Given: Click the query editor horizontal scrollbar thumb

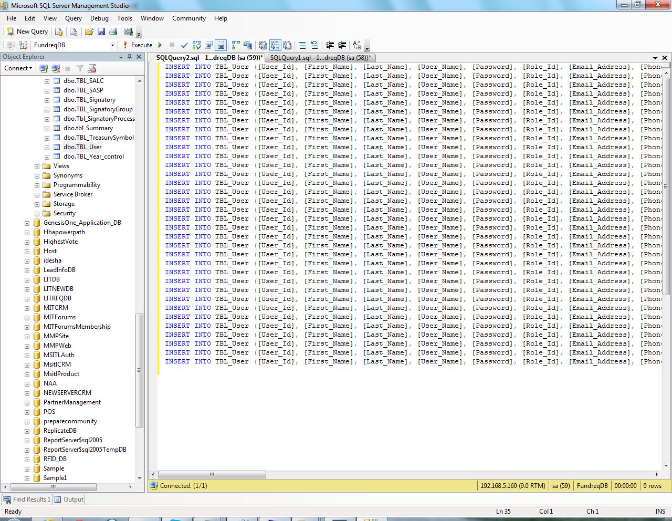Looking at the screenshot, I should point(212,474).
